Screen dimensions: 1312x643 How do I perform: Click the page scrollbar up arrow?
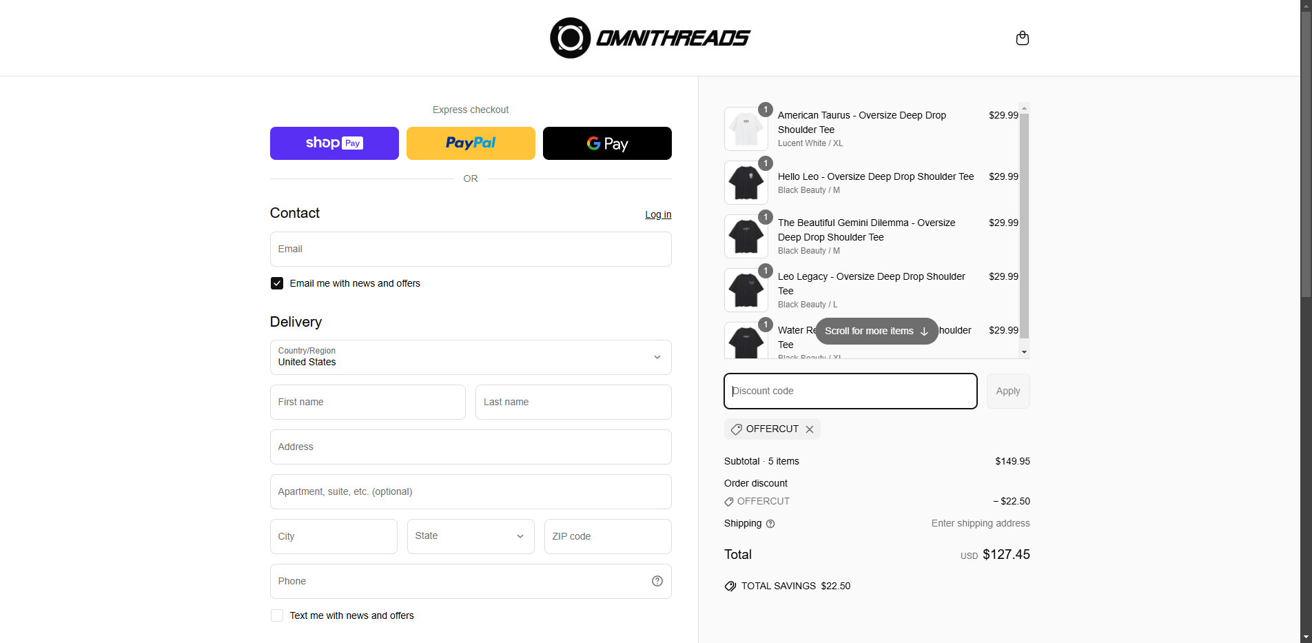pos(1306,6)
